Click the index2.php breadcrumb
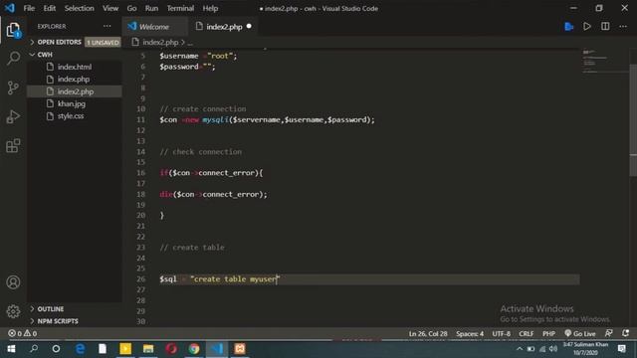This screenshot has width=637, height=358. (160, 42)
